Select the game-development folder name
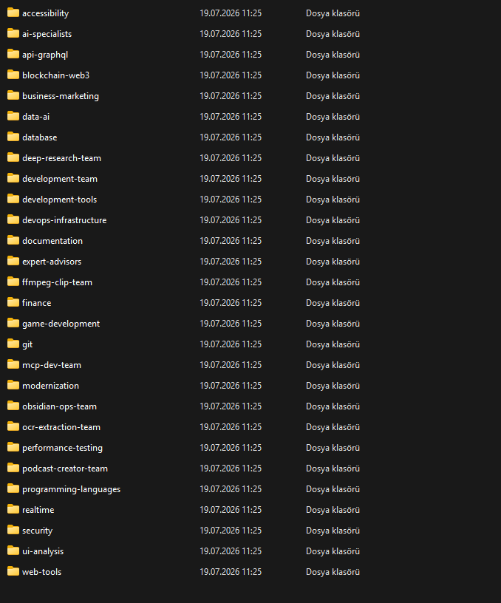 coord(61,324)
